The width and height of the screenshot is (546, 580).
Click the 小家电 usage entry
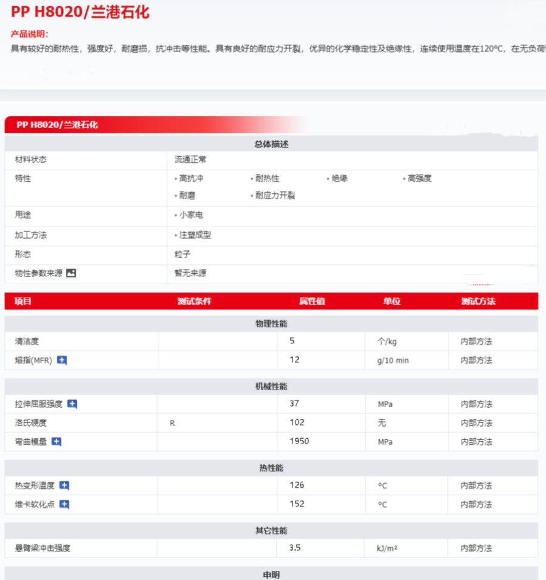[x=190, y=215]
